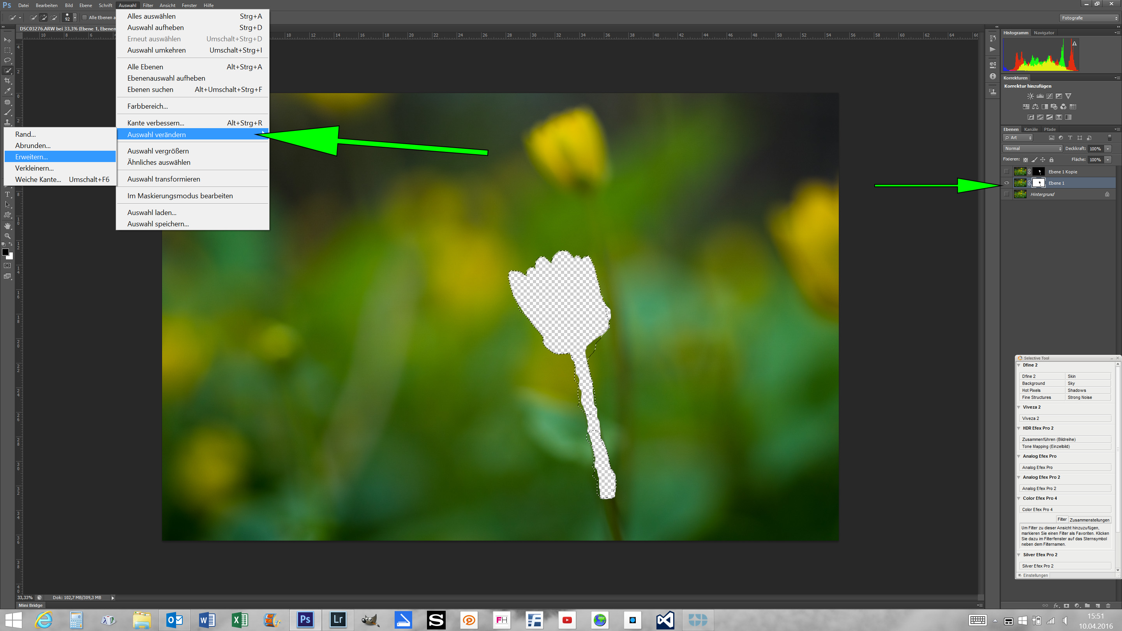
Task: Select the Crop tool
Action: pyautogui.click(x=7, y=81)
